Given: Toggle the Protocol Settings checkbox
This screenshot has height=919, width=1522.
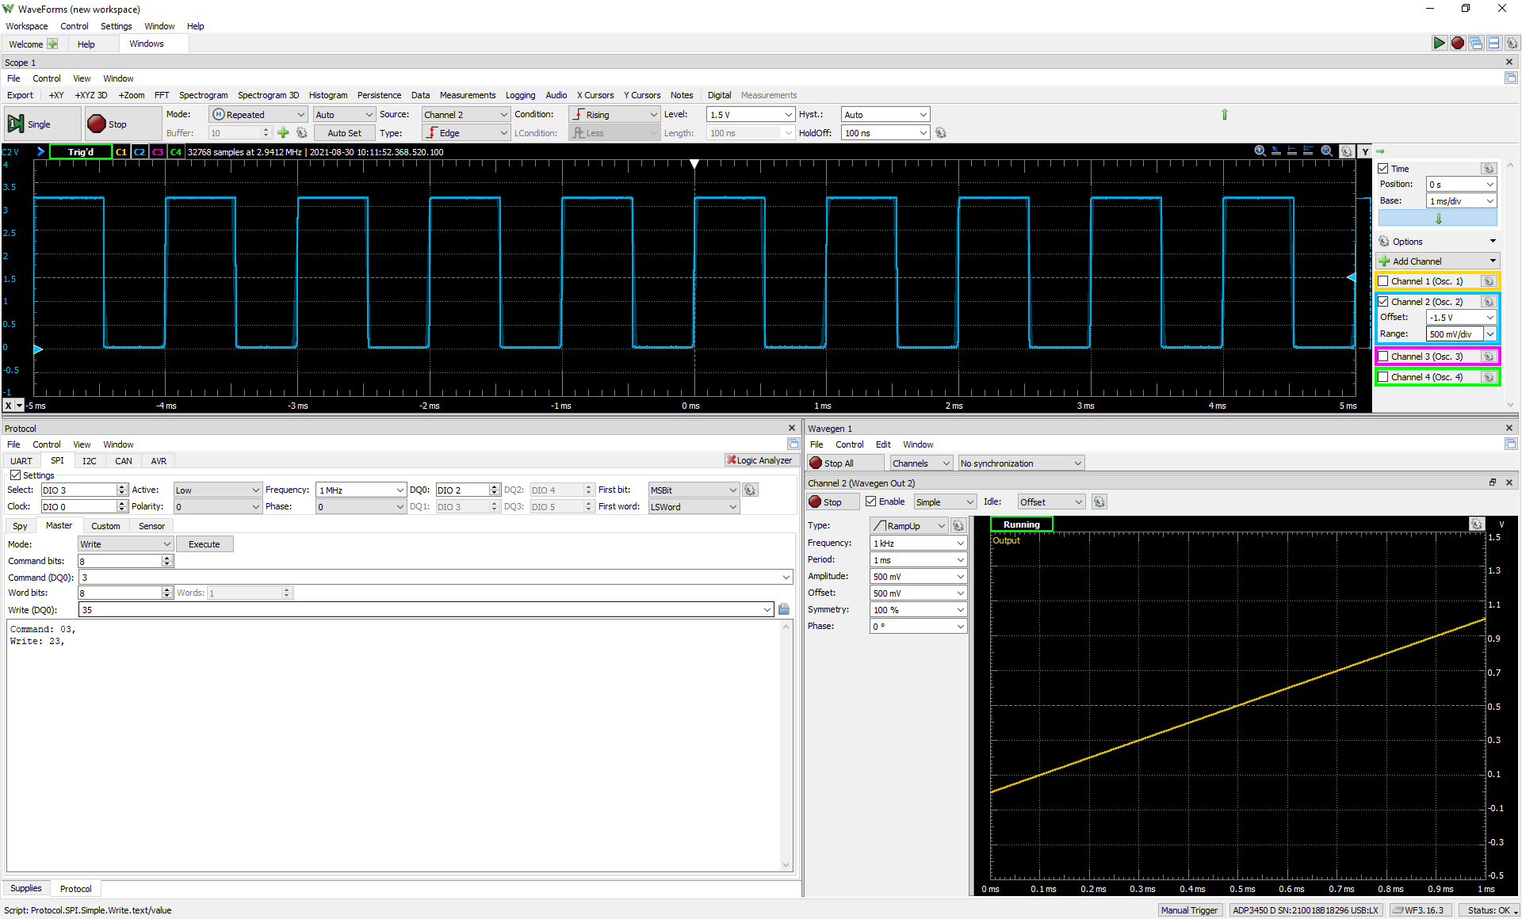Looking at the screenshot, I should coord(15,475).
